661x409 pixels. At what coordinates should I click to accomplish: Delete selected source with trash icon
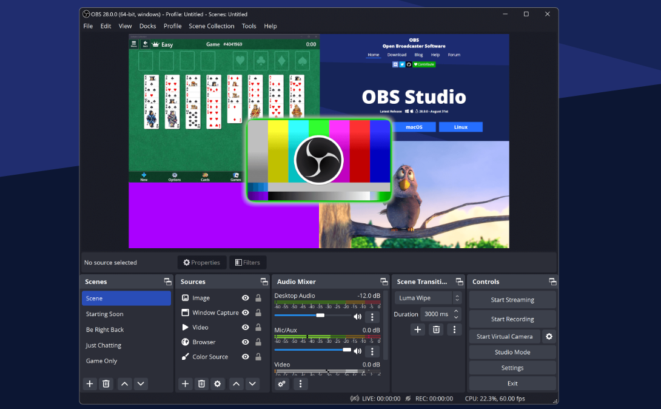201,384
